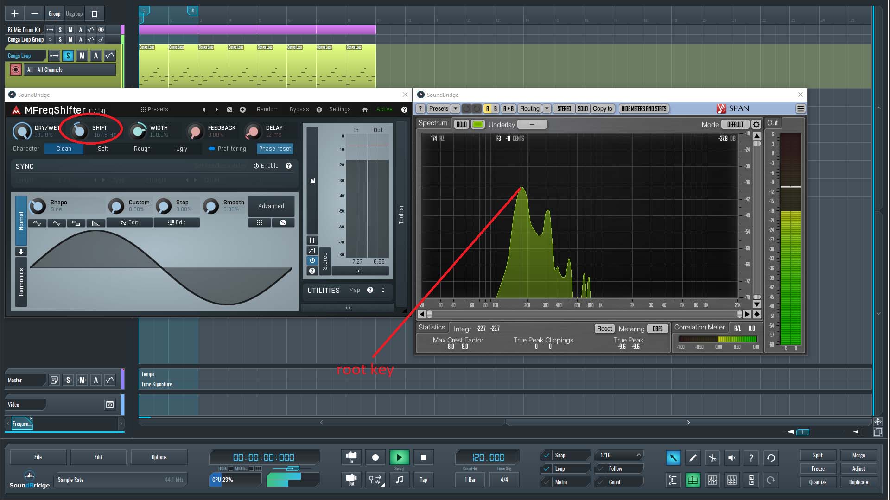This screenshot has width=890, height=500.
Task: Toggle the Follow checkbox
Action: click(x=601, y=468)
